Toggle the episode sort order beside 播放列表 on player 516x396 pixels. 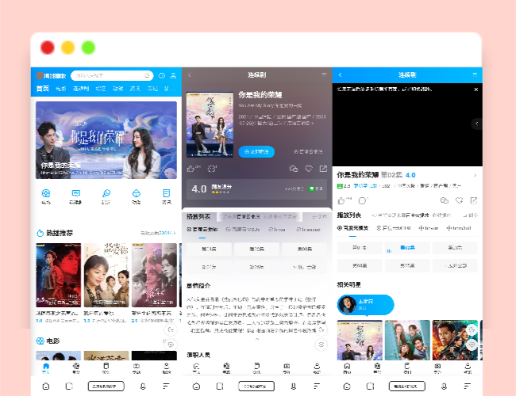[x=471, y=215]
